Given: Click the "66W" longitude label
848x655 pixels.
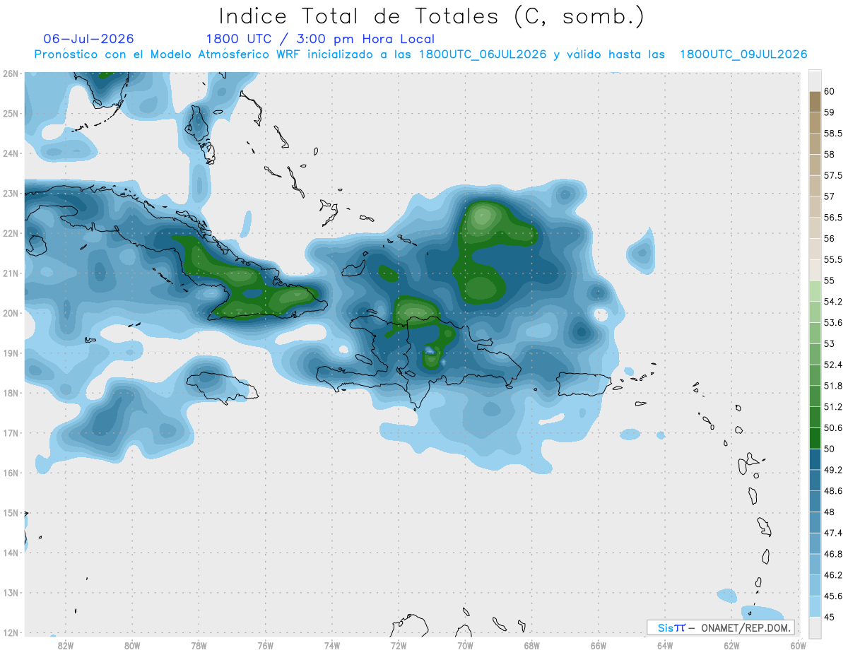Looking at the screenshot, I should pyautogui.click(x=599, y=645).
